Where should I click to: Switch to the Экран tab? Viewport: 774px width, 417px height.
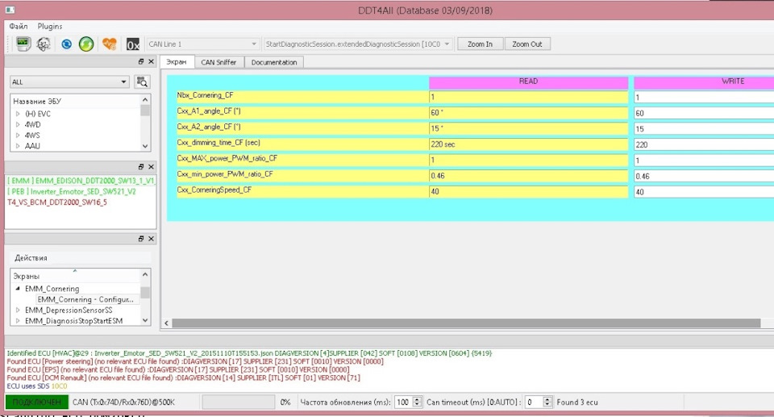[x=177, y=62]
